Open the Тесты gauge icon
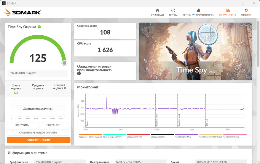Viewport: 260px width, 164px height. click(173, 10)
